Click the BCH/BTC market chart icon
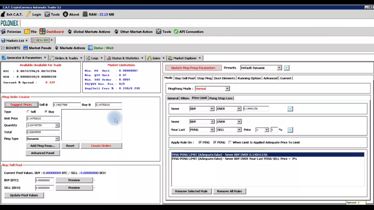 coord(3,48)
